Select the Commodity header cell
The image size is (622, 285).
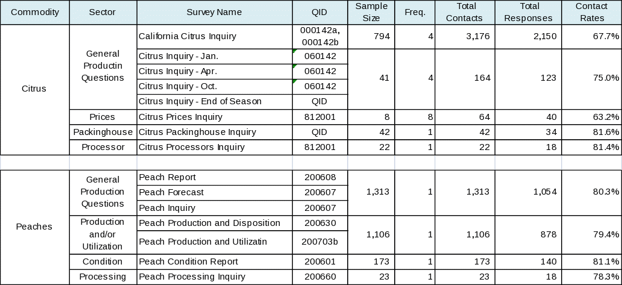pos(35,12)
